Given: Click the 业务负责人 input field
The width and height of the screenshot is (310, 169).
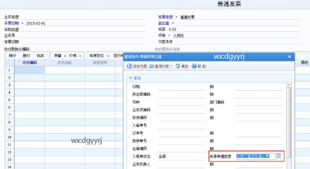Looking at the screenshot, I should pos(182,164).
